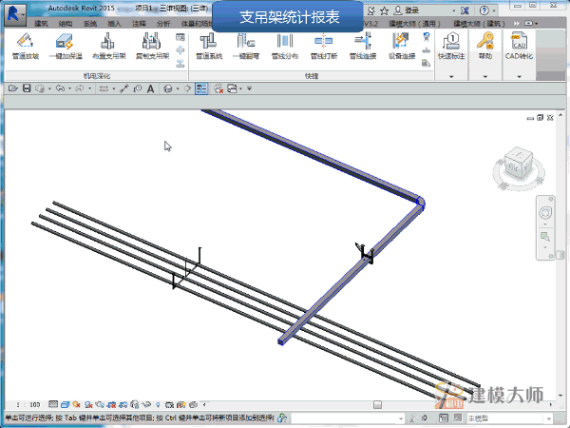Image resolution: width=570 pixels, height=428 pixels.
Task: Click the 登录 sign-in button
Action: click(407, 10)
